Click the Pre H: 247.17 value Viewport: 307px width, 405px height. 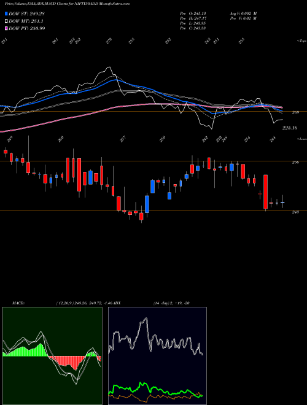[x=193, y=18]
